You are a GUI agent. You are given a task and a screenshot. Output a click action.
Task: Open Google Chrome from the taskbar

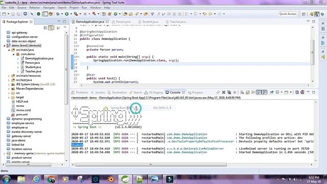coord(51,179)
